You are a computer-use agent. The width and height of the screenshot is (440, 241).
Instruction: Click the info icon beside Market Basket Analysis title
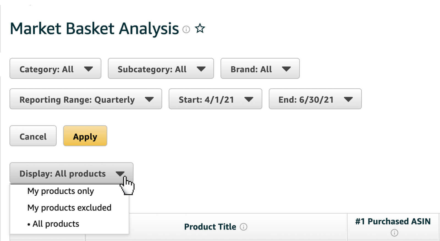click(186, 30)
